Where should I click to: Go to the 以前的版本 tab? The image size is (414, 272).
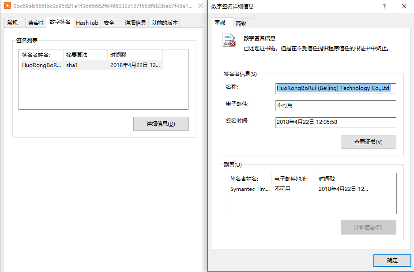164,23
